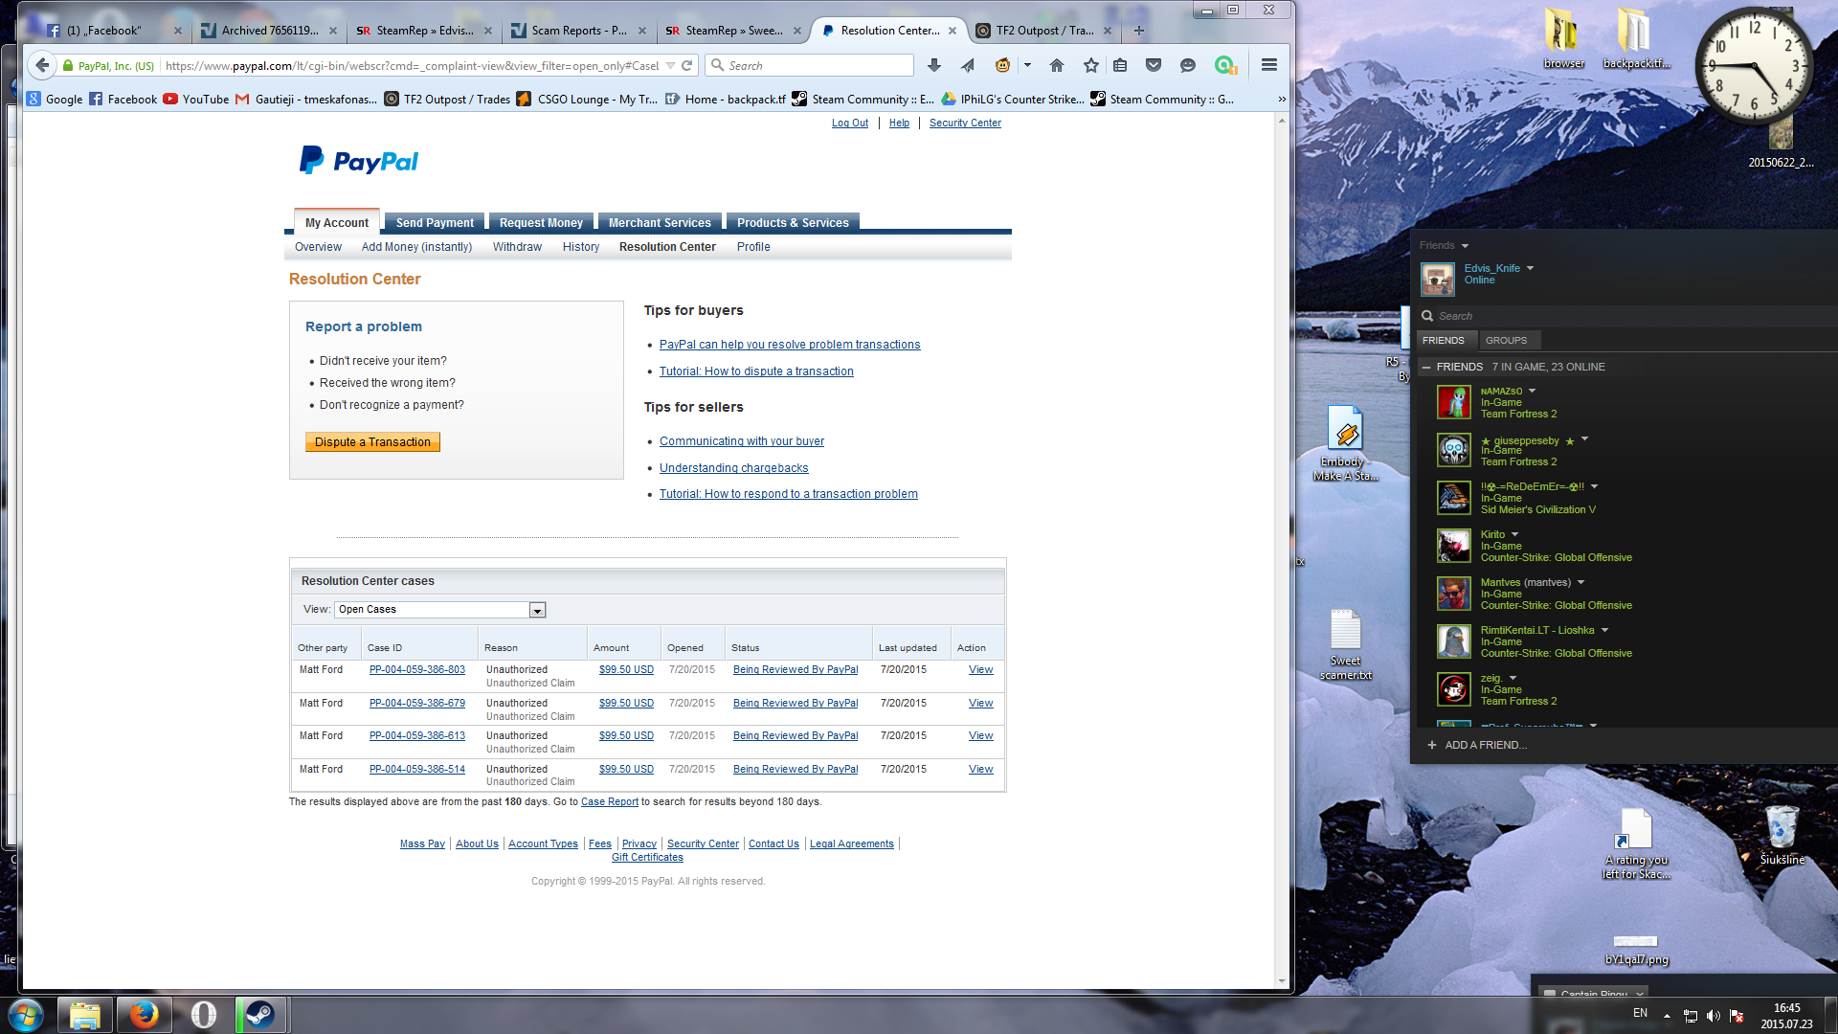
Task: Click the Dispute a Transaction button
Action: pyautogui.click(x=372, y=442)
